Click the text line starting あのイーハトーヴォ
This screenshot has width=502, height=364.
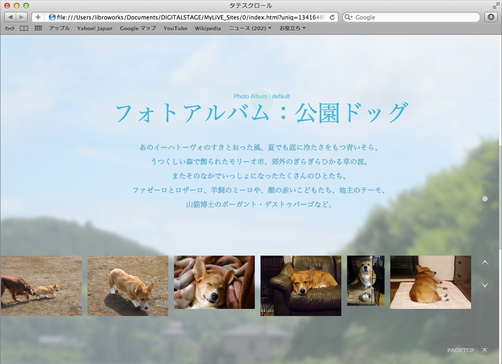pyautogui.click(x=259, y=147)
